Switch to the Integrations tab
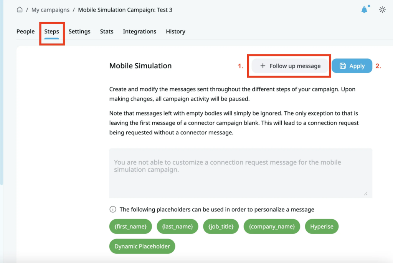The height and width of the screenshot is (263, 393). point(139,31)
